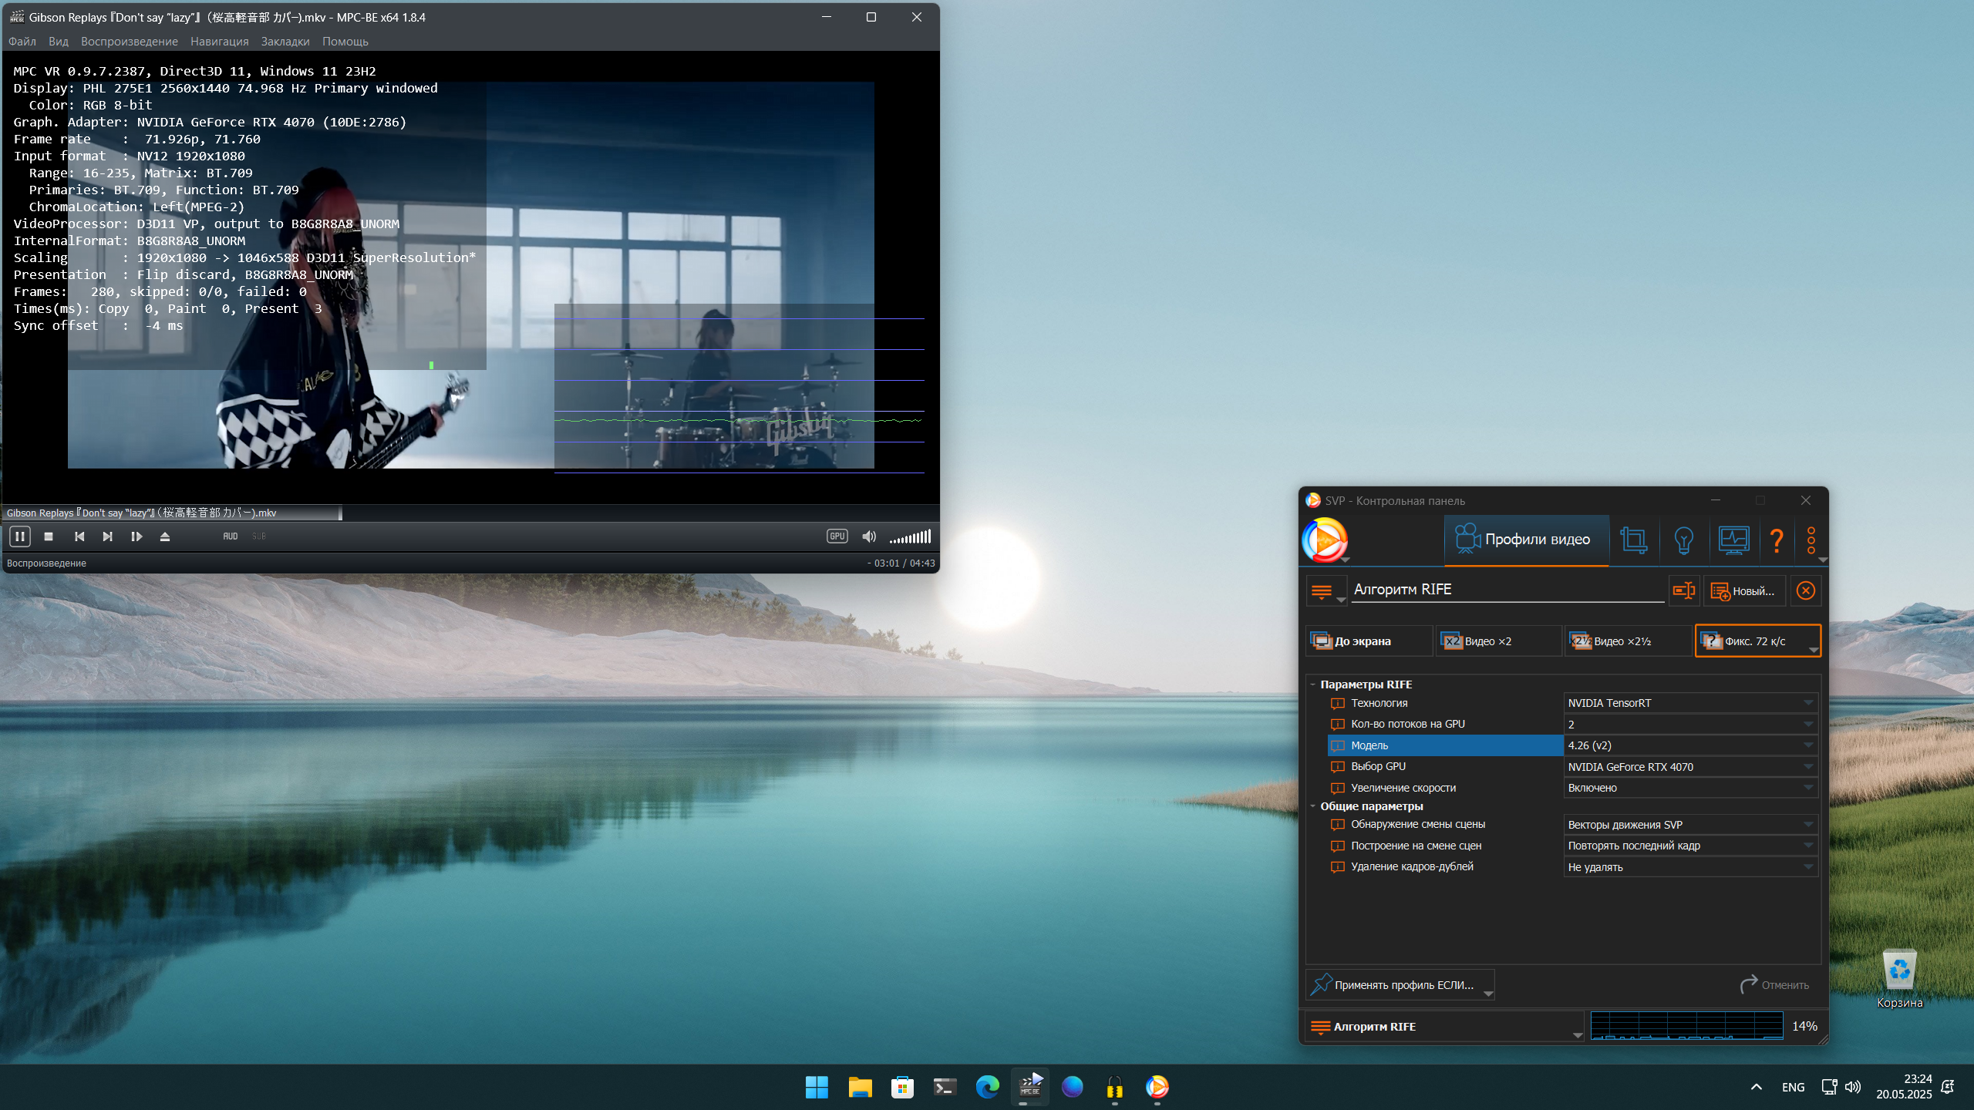Image resolution: width=1974 pixels, height=1110 pixels.
Task: Open the Воспроизведение menu
Action: pyautogui.click(x=129, y=42)
